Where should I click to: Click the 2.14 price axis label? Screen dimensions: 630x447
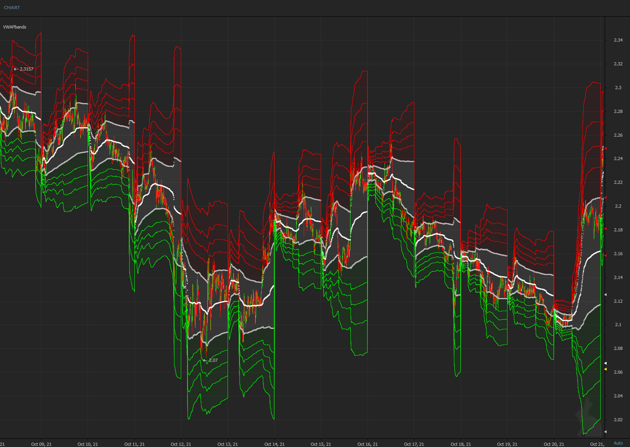(618, 277)
